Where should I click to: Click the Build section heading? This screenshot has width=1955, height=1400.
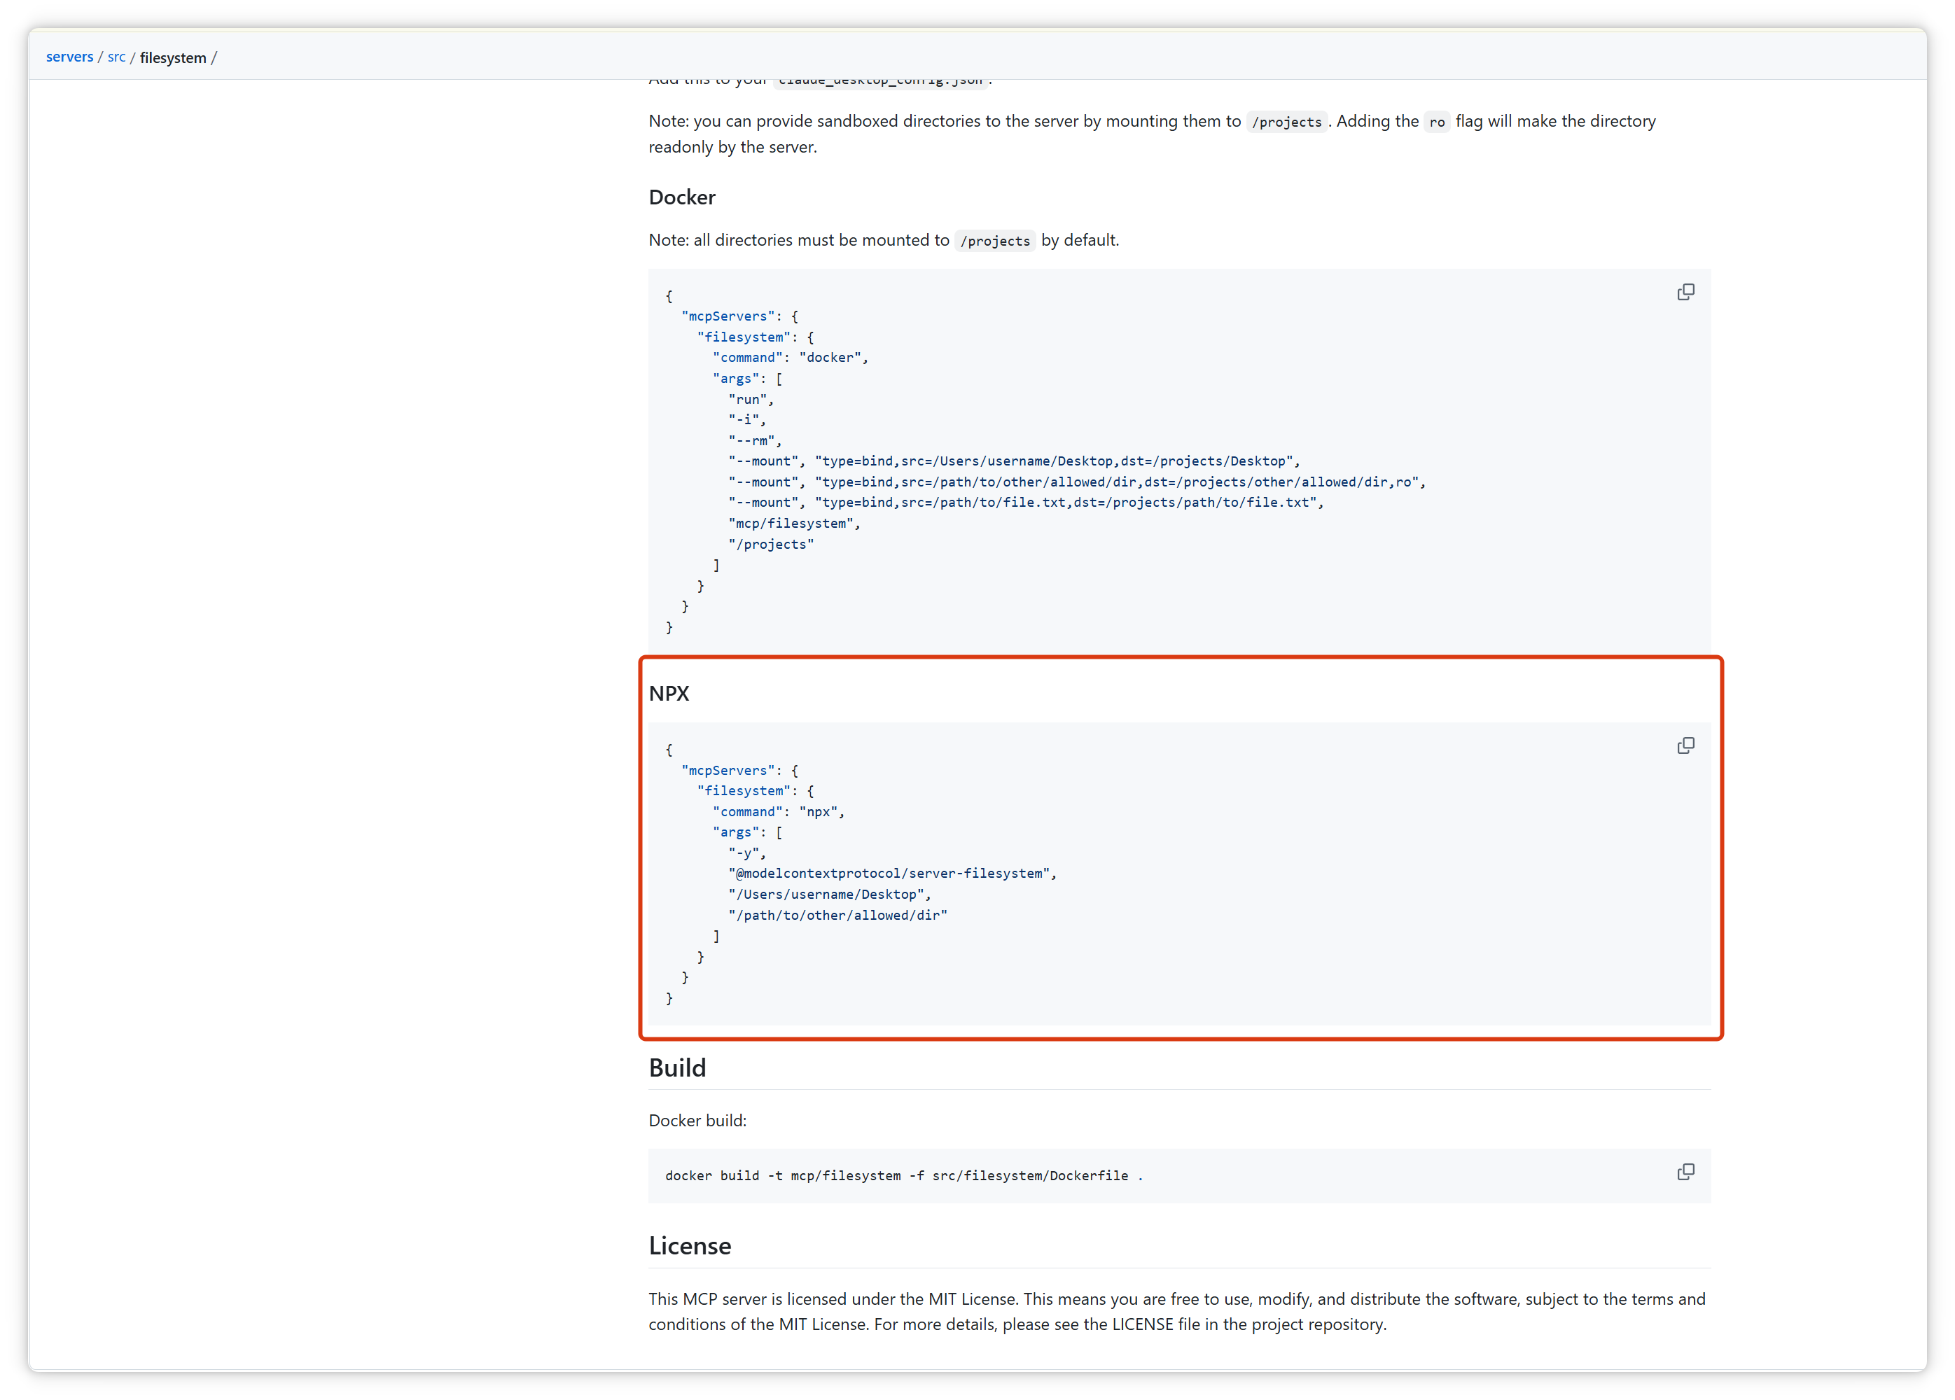click(678, 1068)
